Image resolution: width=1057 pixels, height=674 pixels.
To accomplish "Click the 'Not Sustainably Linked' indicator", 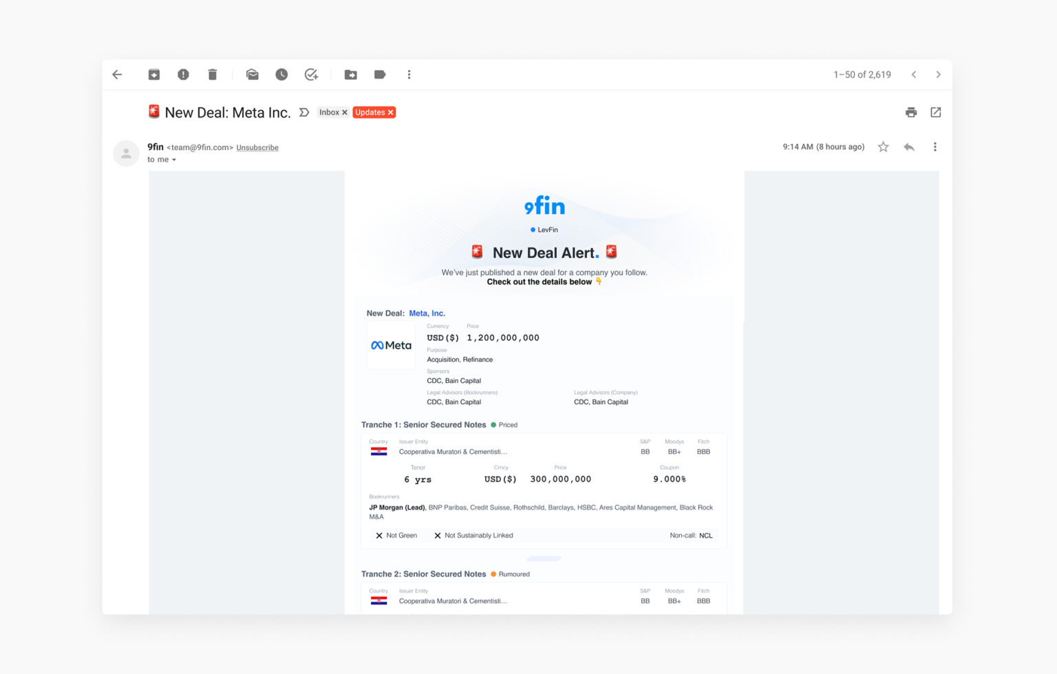I will click(x=473, y=535).
